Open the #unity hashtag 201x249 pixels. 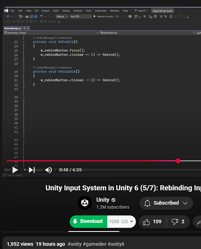click(75, 244)
